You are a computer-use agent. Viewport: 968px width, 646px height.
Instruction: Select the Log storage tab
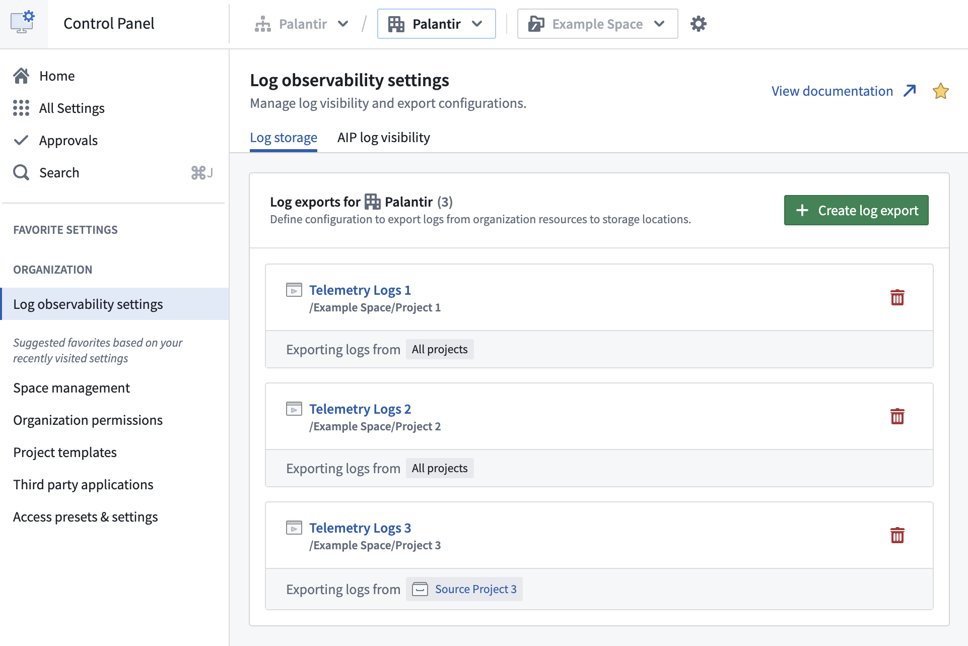283,137
